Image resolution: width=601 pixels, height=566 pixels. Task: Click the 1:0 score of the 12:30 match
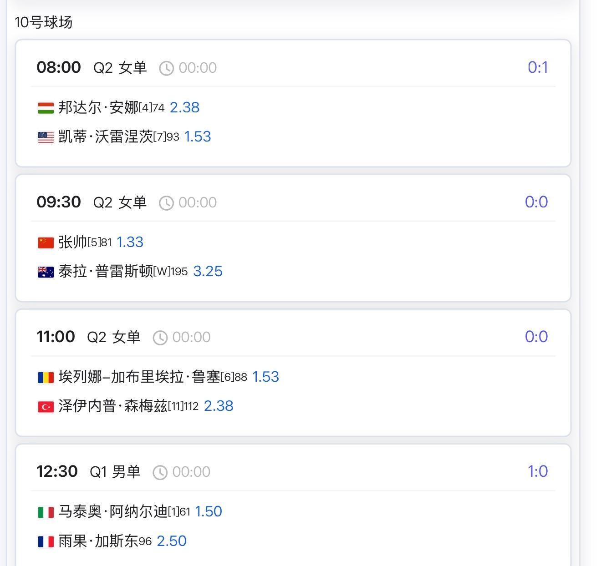[538, 471]
